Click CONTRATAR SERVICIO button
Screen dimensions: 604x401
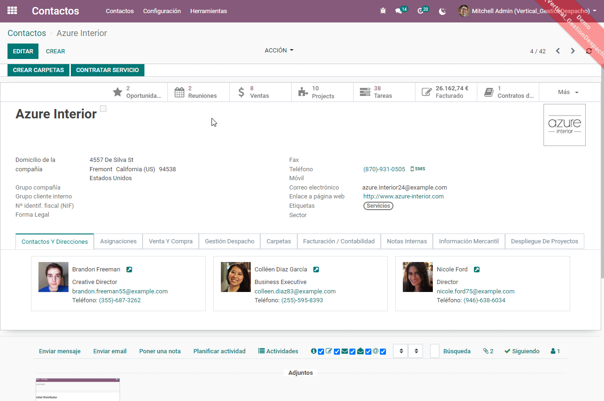tap(107, 70)
